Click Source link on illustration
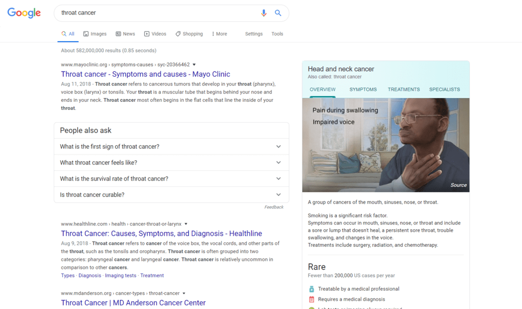This screenshot has width=522, height=309. [x=458, y=185]
